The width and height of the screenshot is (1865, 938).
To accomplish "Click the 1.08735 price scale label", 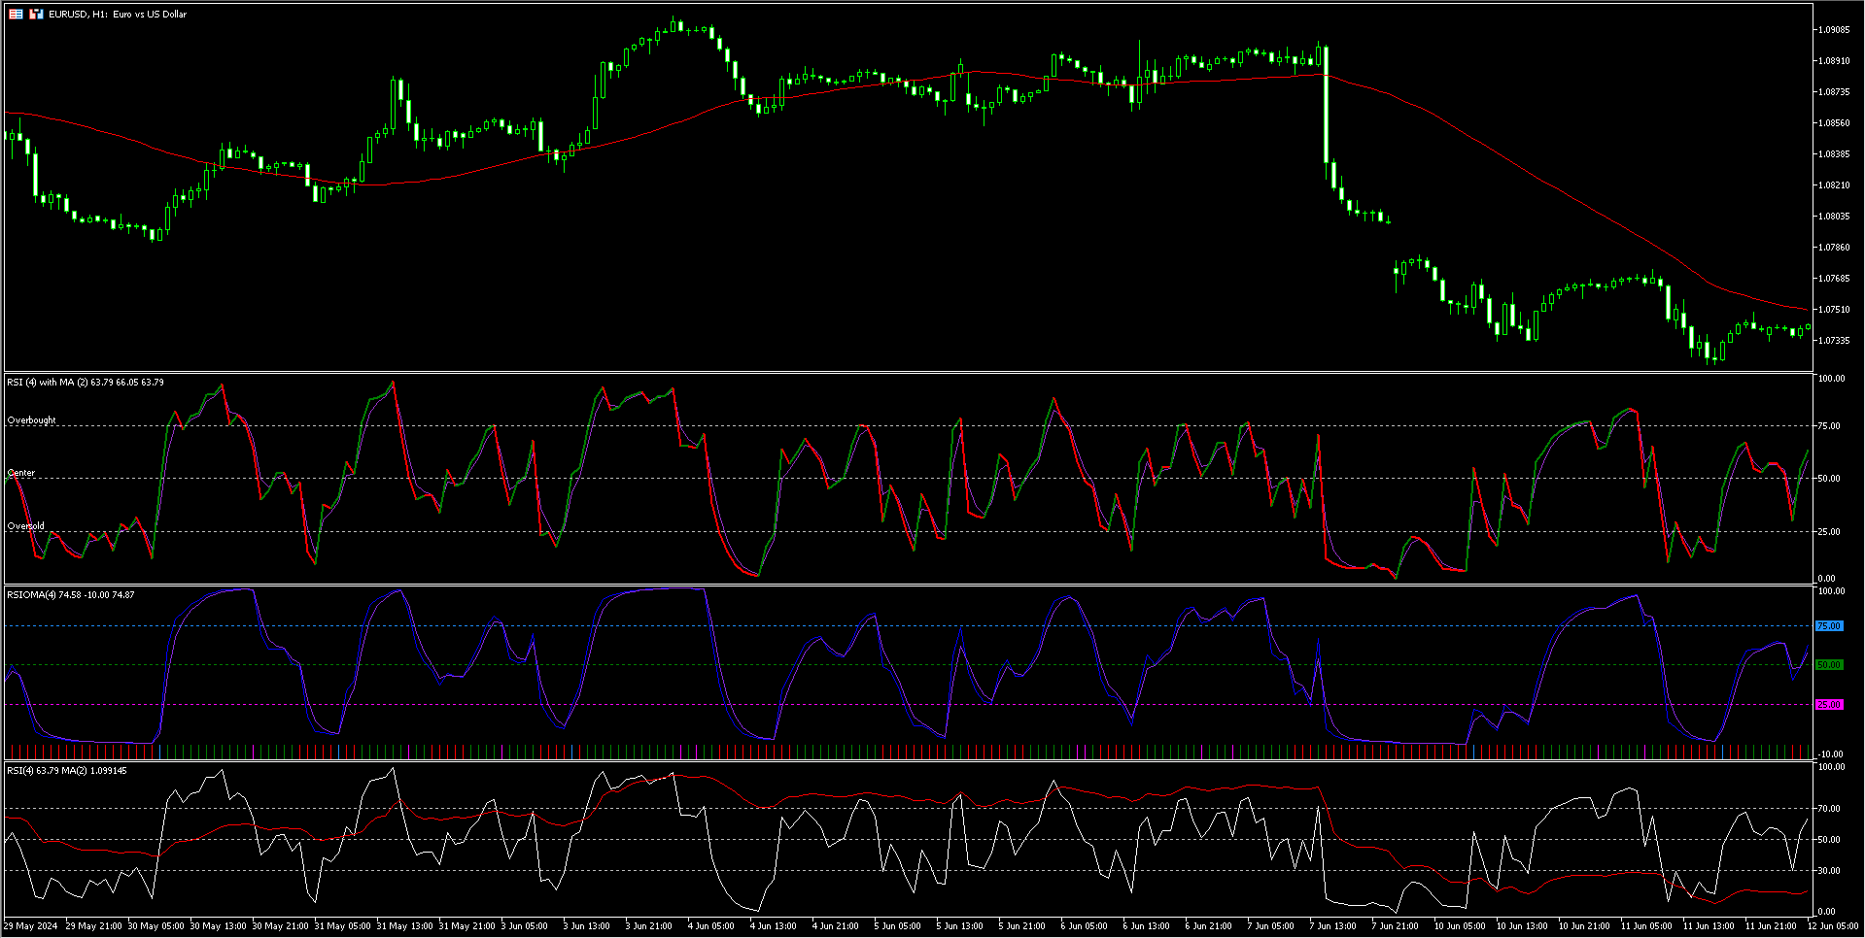I will click(x=1833, y=92).
